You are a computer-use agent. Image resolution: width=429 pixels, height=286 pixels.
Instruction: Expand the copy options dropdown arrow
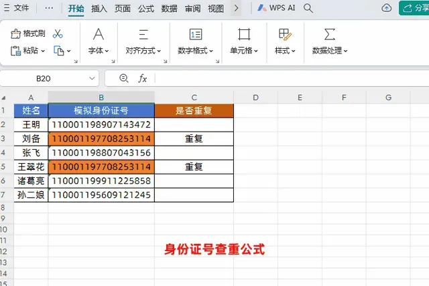[68, 51]
